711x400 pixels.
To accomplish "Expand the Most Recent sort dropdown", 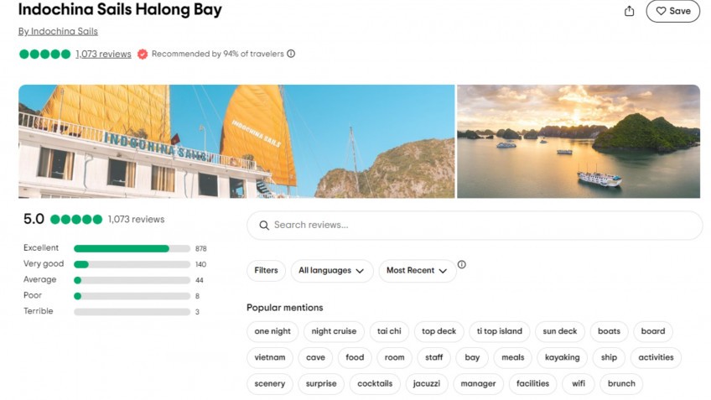I will pos(417,271).
